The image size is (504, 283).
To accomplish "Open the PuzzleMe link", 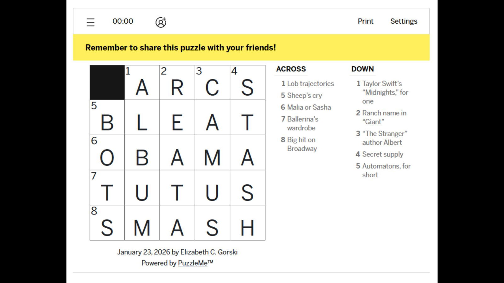I will click(x=192, y=263).
